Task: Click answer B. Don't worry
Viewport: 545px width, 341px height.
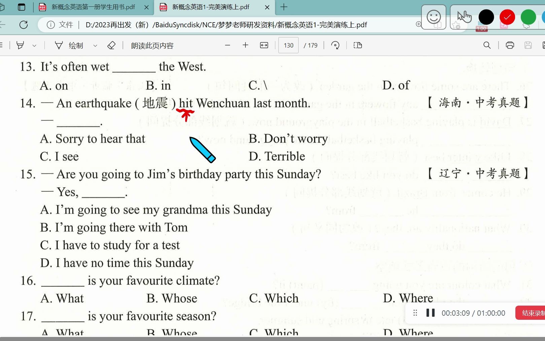Action: click(x=288, y=138)
